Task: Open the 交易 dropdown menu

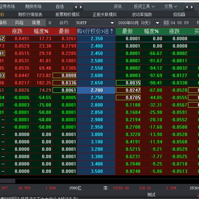Action: point(170,7)
